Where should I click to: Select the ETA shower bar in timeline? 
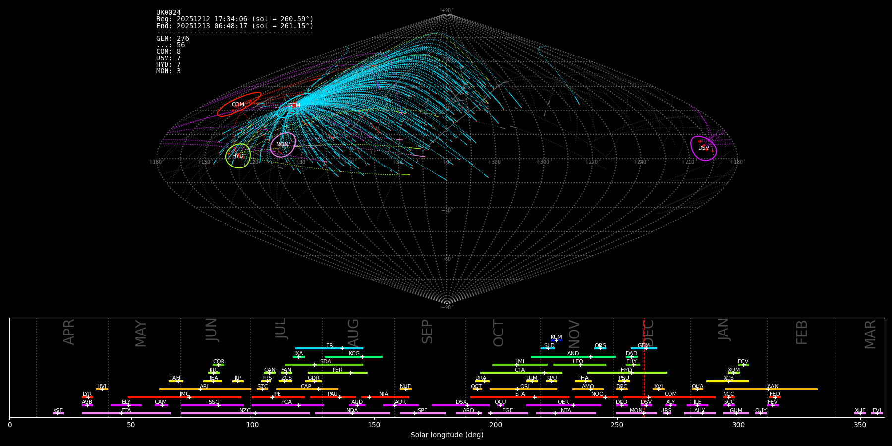point(126,413)
